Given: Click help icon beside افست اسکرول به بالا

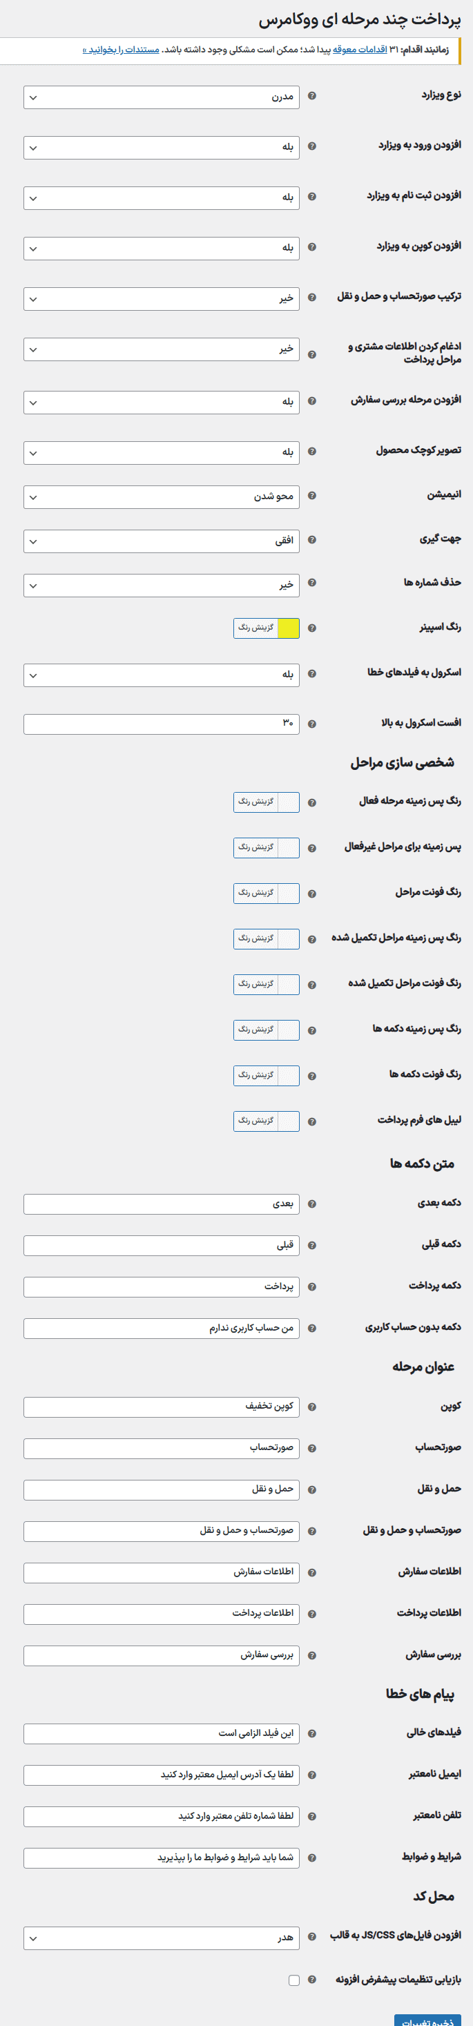Looking at the screenshot, I should [311, 724].
